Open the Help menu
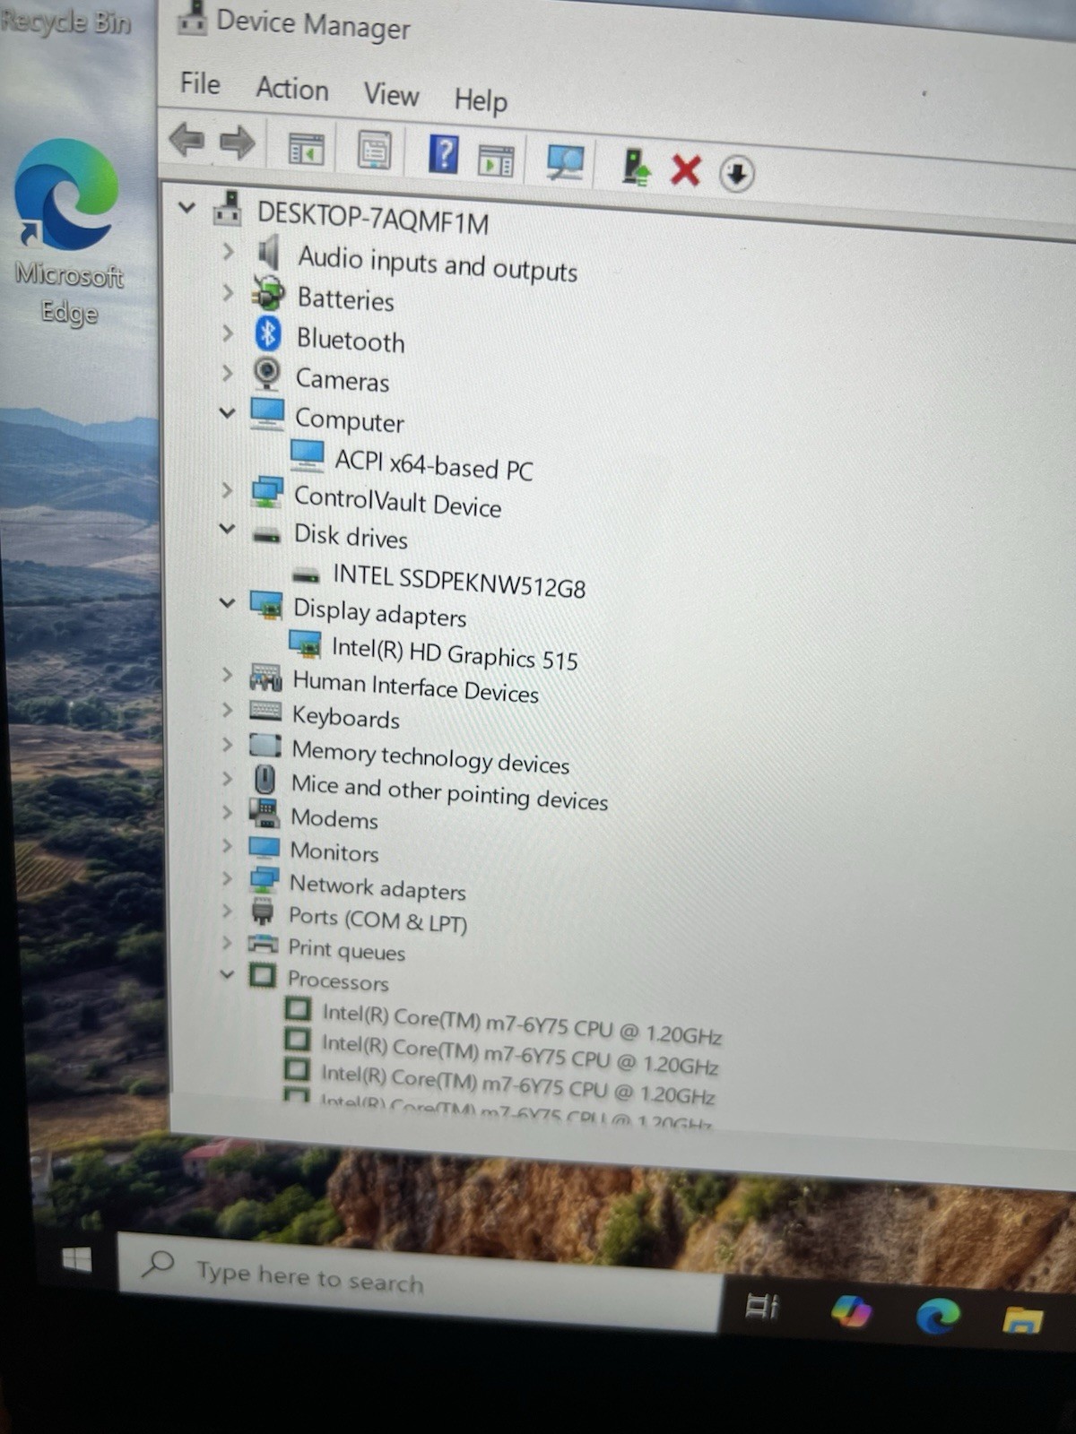This screenshot has width=1076, height=1434. point(481,99)
